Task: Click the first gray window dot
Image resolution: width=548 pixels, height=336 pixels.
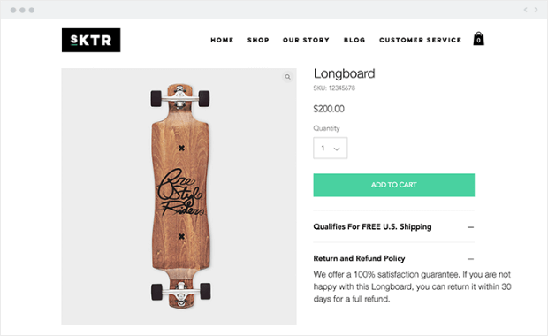Action: [x=13, y=10]
